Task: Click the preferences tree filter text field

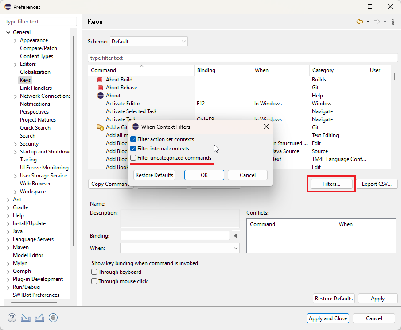Action: 40,22
